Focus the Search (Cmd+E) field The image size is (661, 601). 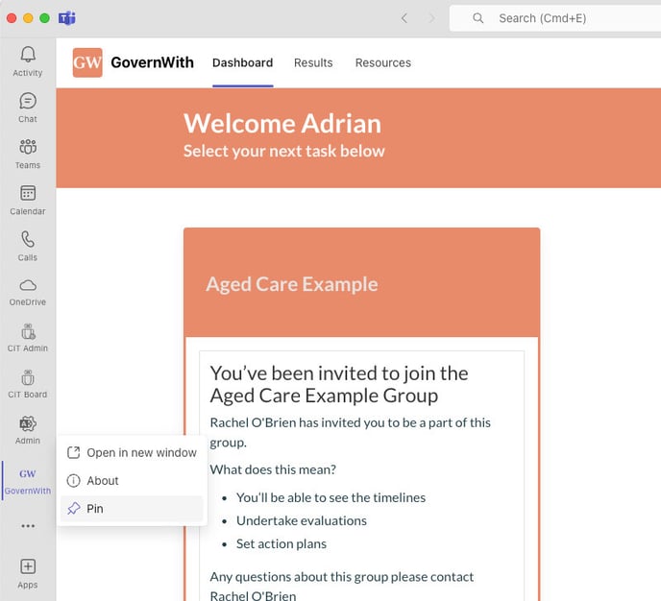click(x=555, y=18)
